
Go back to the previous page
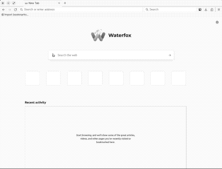pyautogui.click(x=4, y=10)
